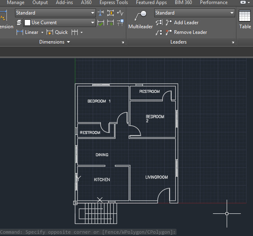Click the Align leaders icon left of Add Leader

click(159, 23)
